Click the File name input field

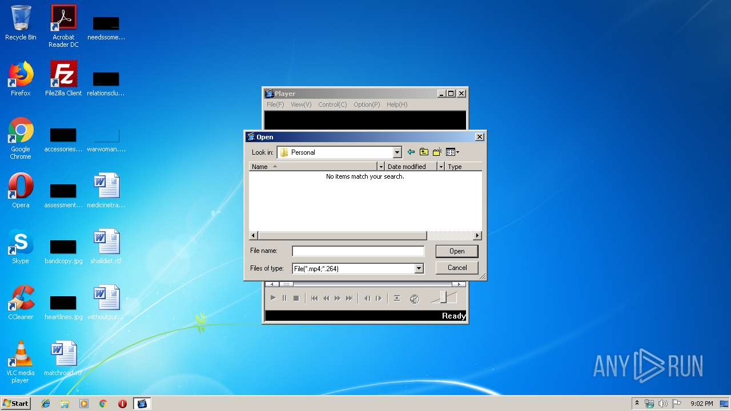[358, 251]
